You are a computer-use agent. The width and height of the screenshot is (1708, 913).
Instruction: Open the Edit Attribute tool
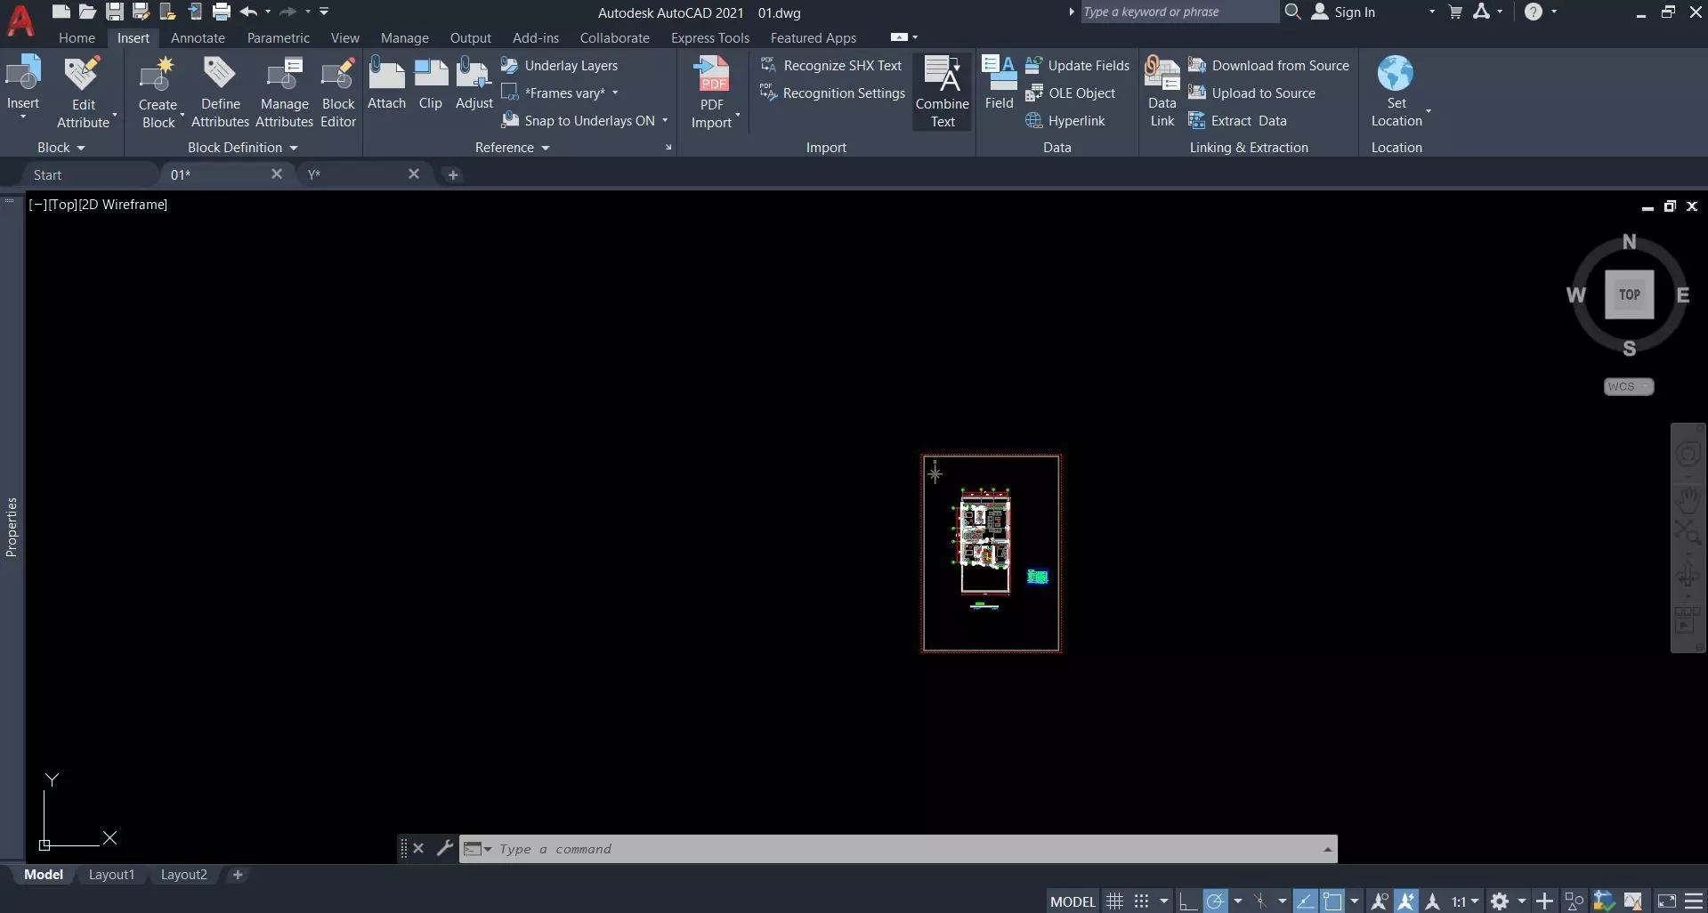83,92
